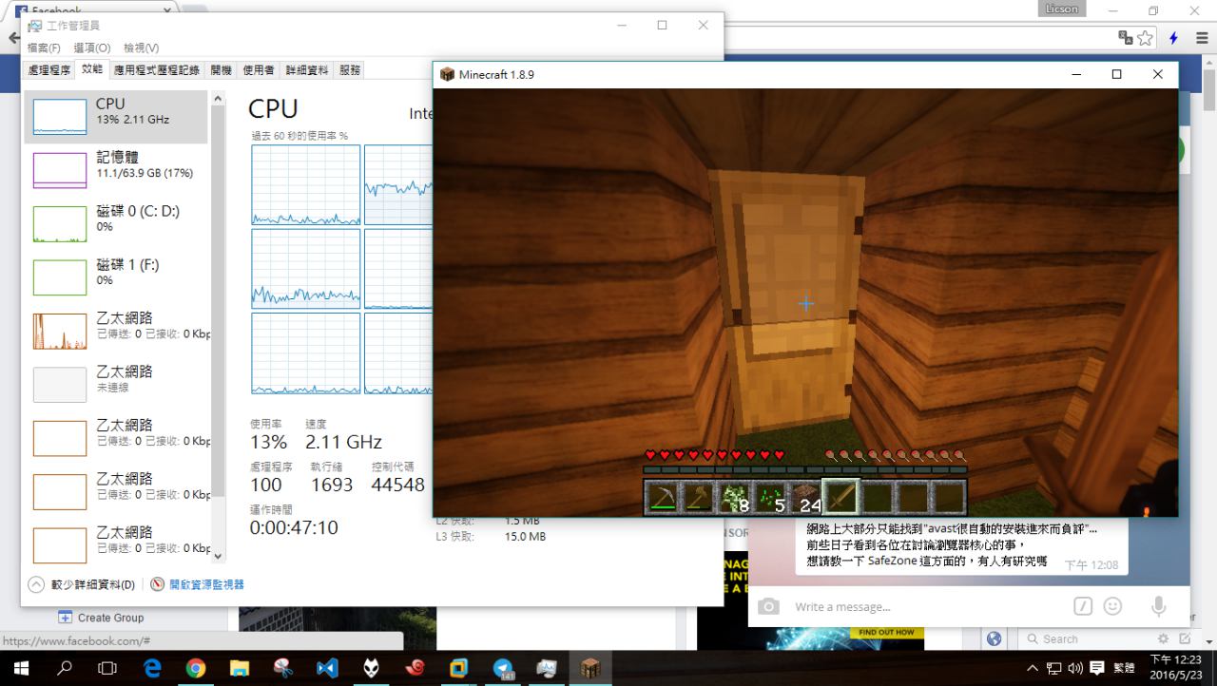Select the sapling stack of 8 in hotbar
The width and height of the screenshot is (1217, 686).
click(733, 497)
